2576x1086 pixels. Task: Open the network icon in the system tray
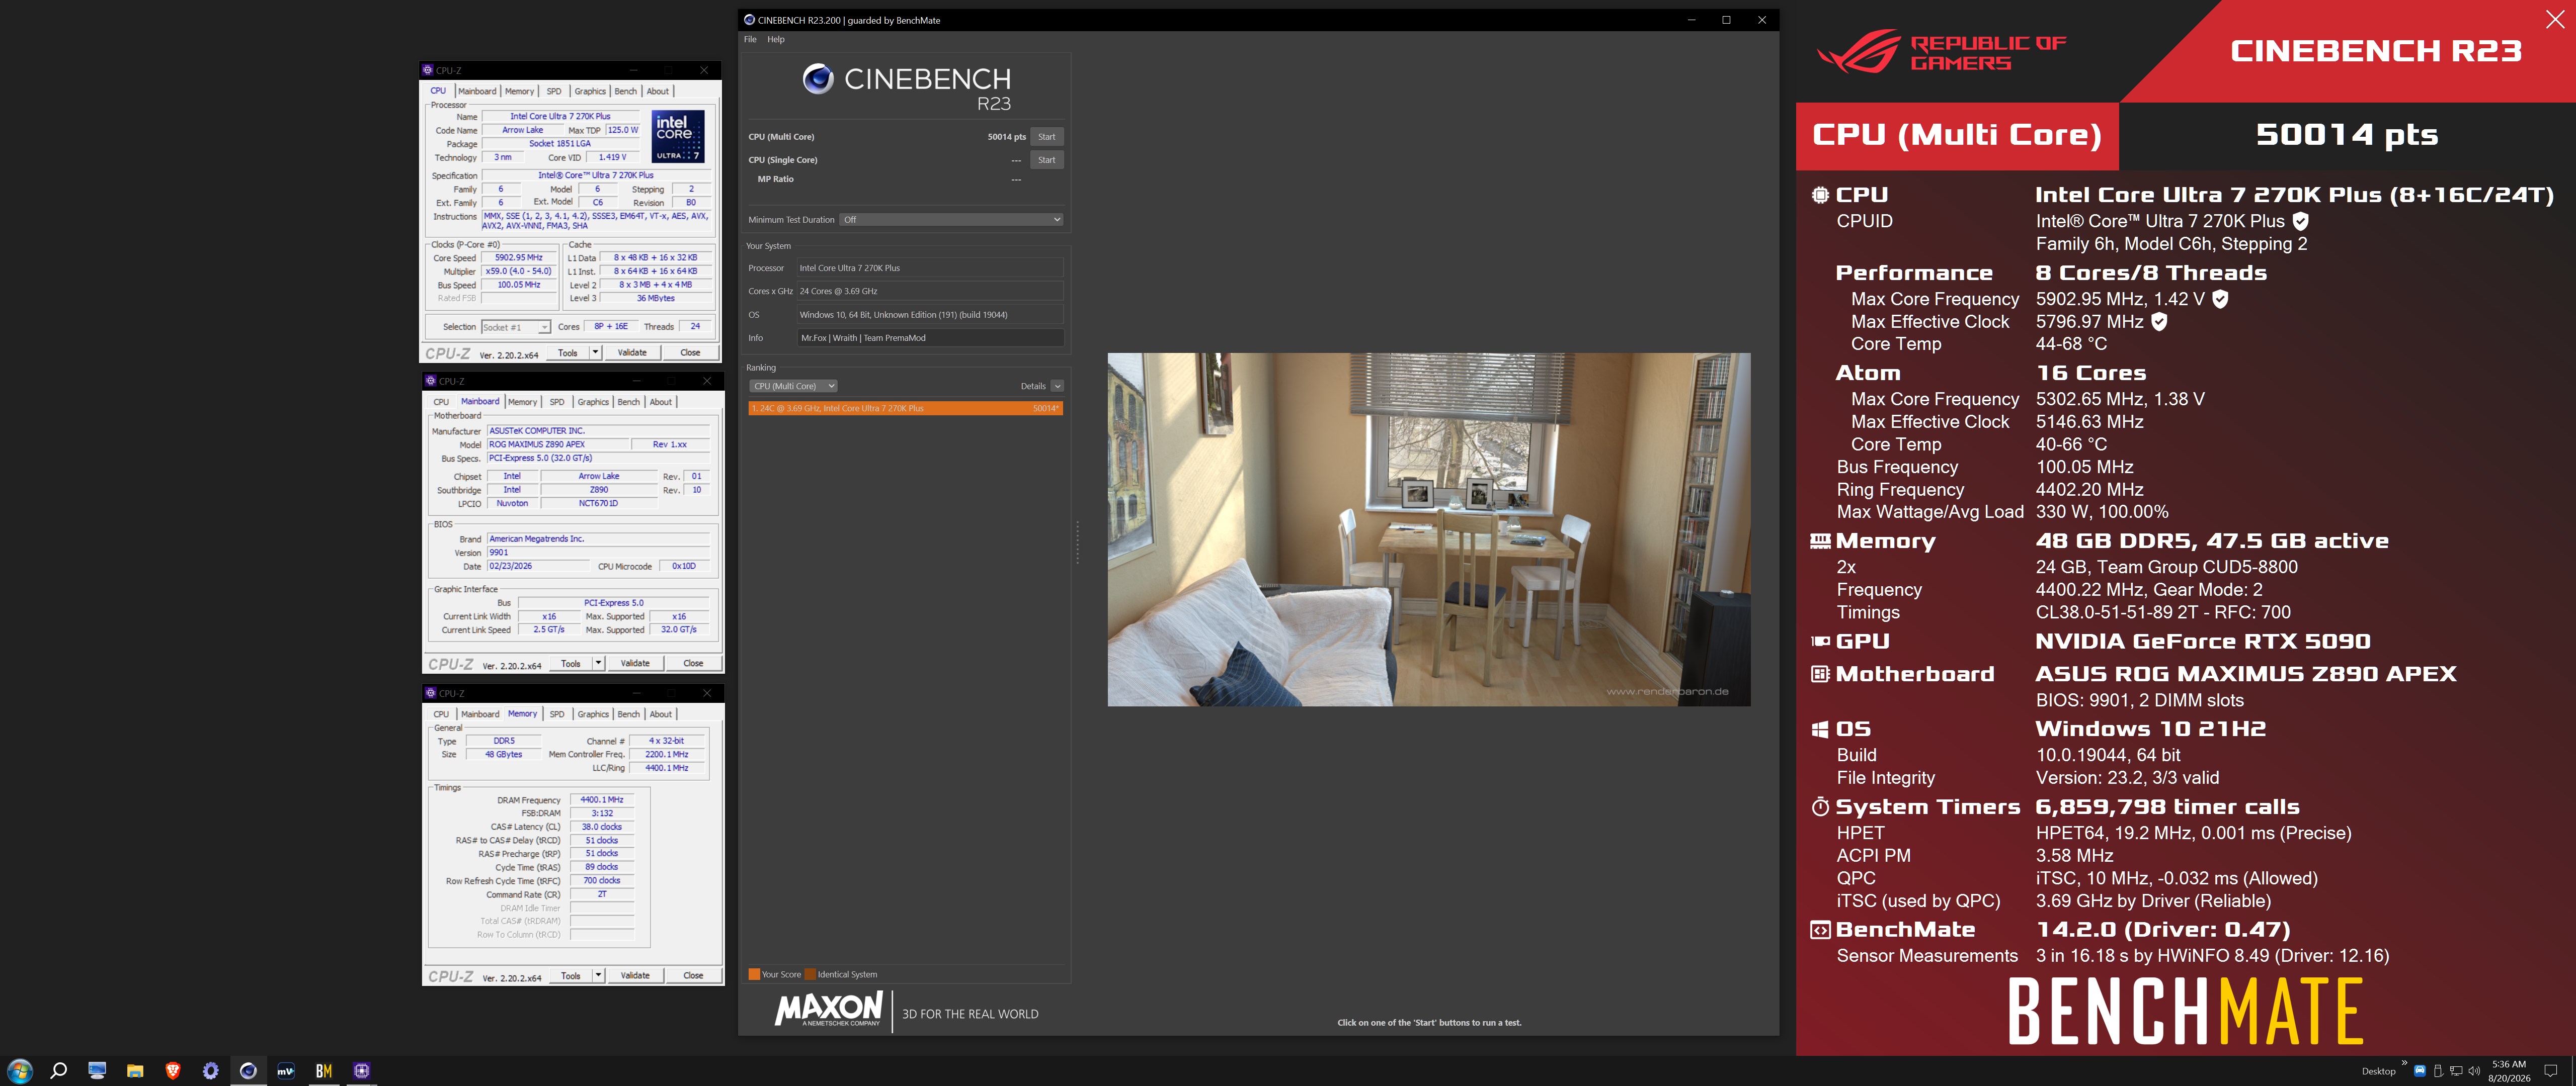click(2456, 1071)
